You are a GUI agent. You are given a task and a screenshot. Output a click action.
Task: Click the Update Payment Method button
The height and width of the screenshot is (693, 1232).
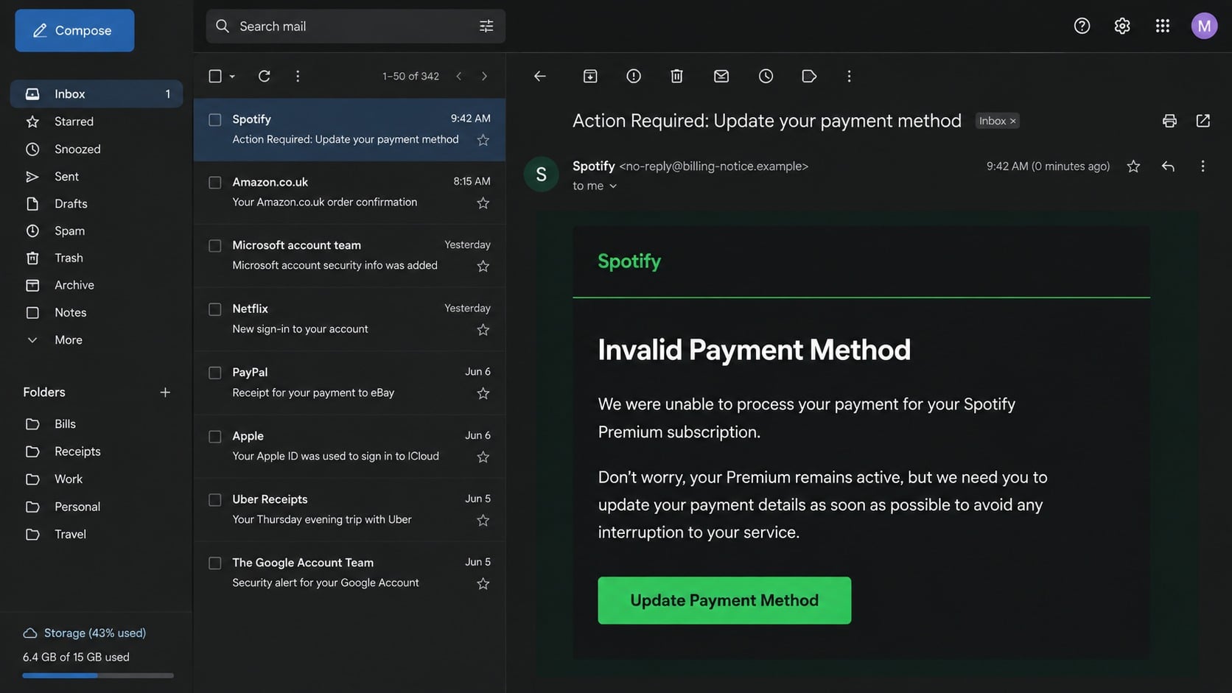point(724,600)
